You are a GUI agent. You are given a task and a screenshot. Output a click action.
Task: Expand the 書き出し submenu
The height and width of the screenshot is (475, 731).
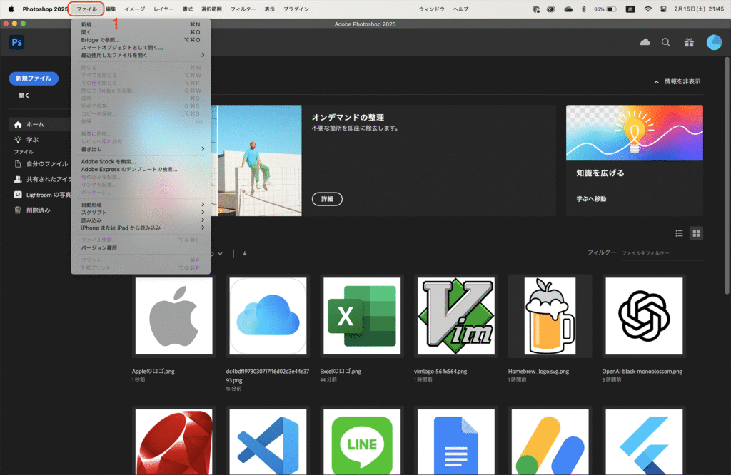(x=141, y=149)
